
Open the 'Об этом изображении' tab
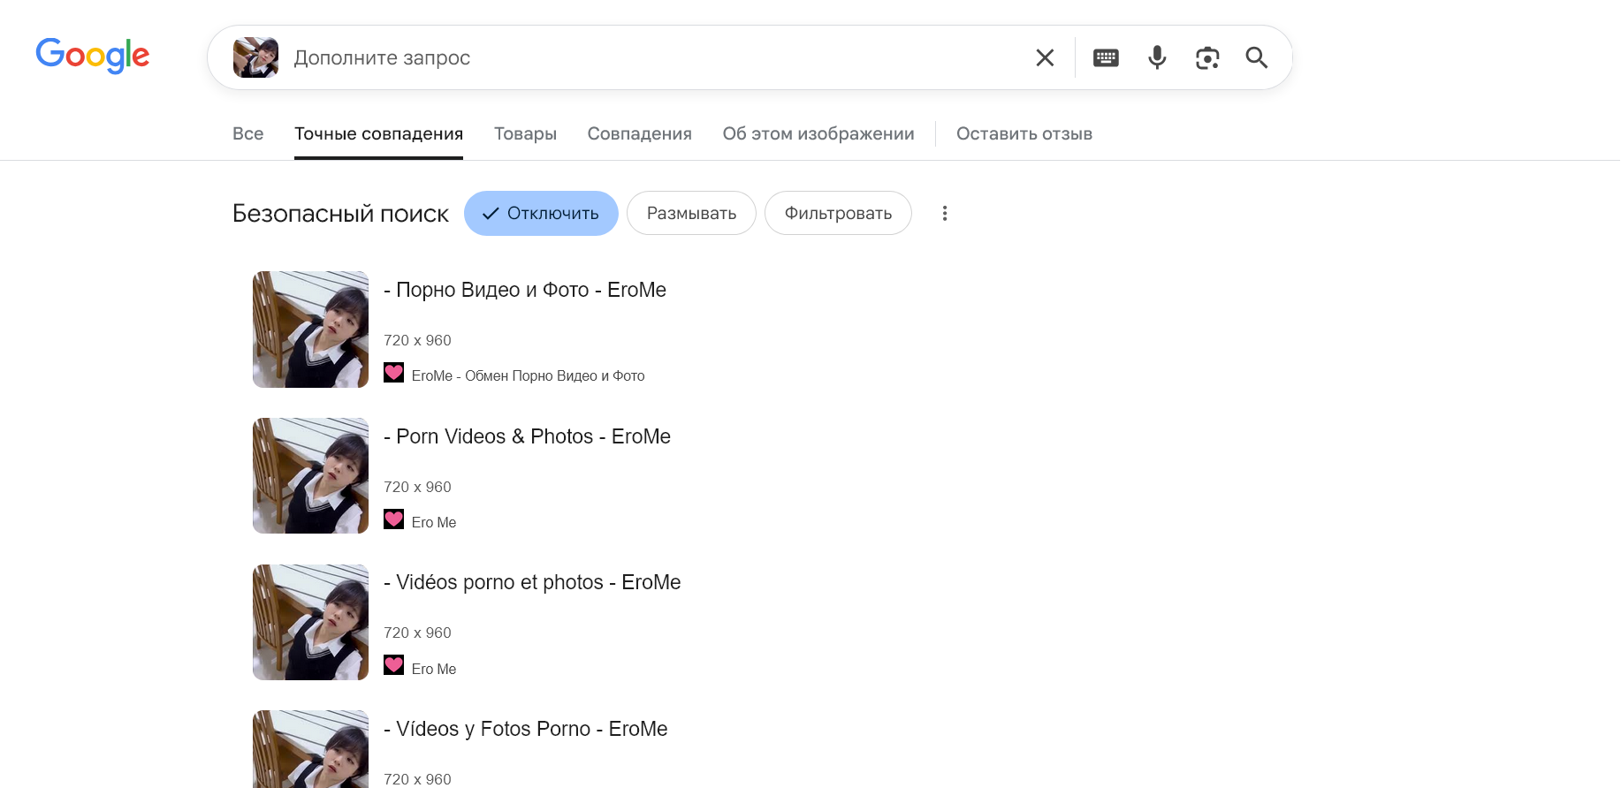point(818,133)
